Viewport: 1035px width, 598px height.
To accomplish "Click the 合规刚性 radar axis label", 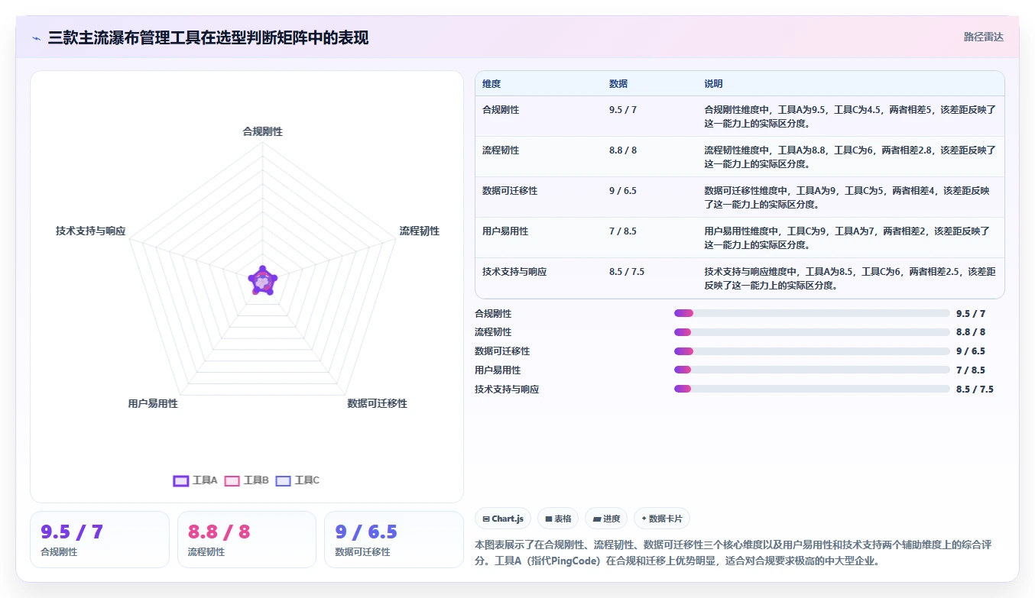I will pyautogui.click(x=262, y=131).
